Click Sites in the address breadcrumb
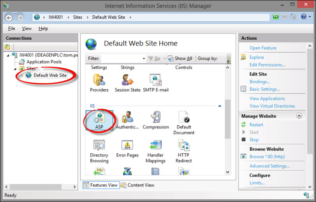Image resolution: width=316 pixels, height=202 pixels. click(78, 18)
